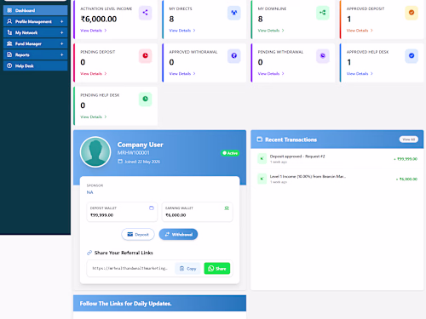Click the Pending Deposit clock icon

coord(145,55)
